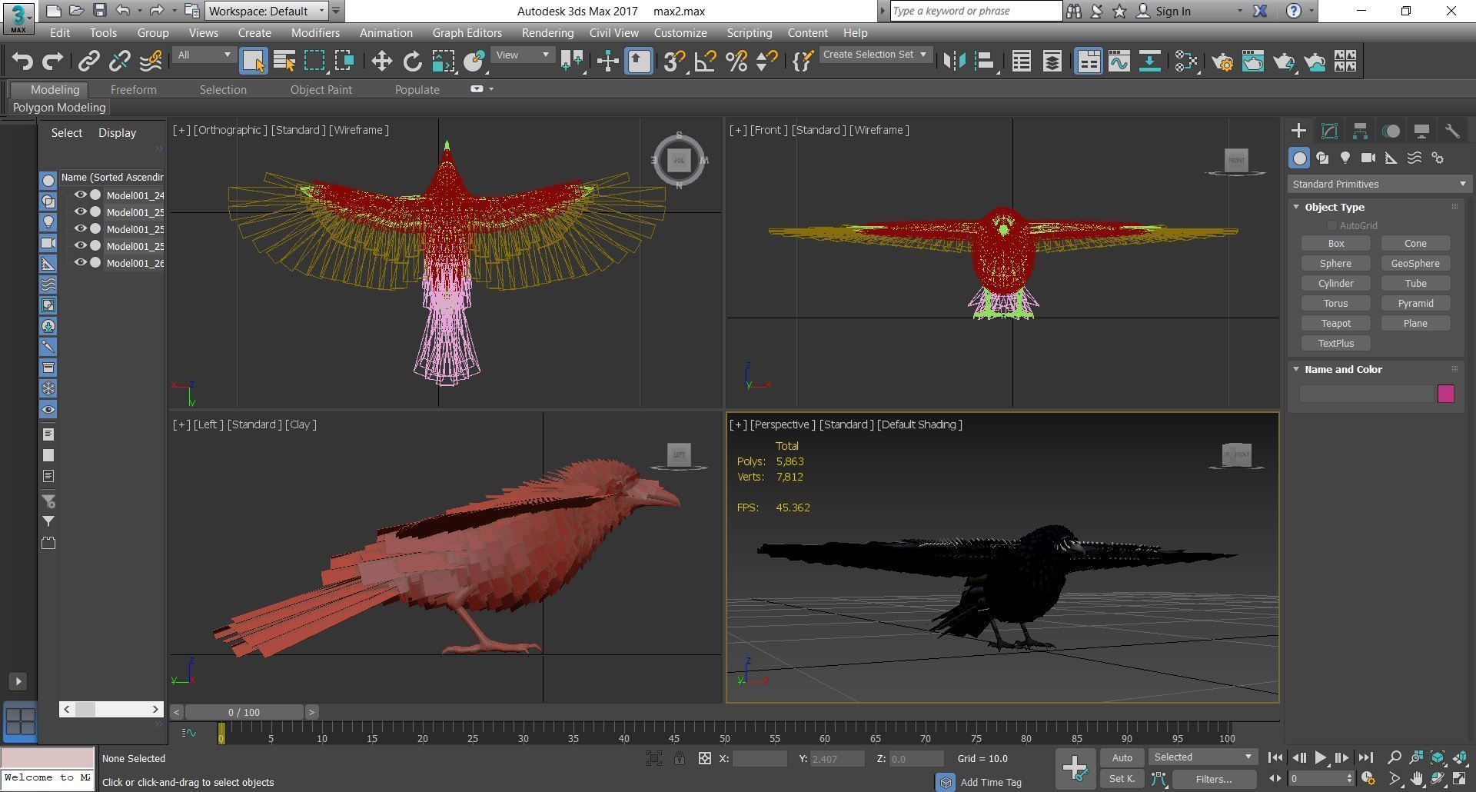The height and width of the screenshot is (792, 1476).
Task: Open the Create Selection Set dropdown
Action: coord(876,55)
